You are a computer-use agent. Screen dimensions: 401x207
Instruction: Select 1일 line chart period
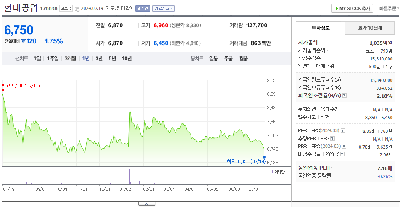click(x=37, y=58)
